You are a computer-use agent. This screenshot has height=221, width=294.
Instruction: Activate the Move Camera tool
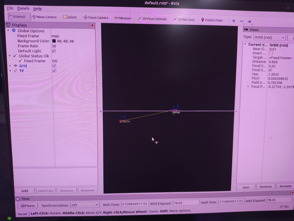[x=44, y=17]
